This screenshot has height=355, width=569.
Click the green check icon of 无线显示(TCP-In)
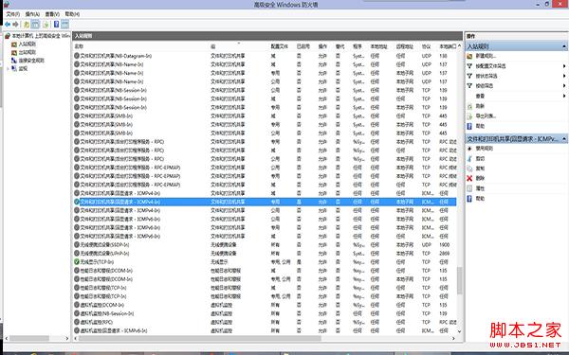pos(77,261)
